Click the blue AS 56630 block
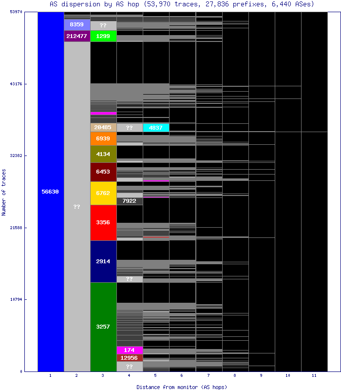The width and height of the screenshot is (341, 390). click(51, 192)
